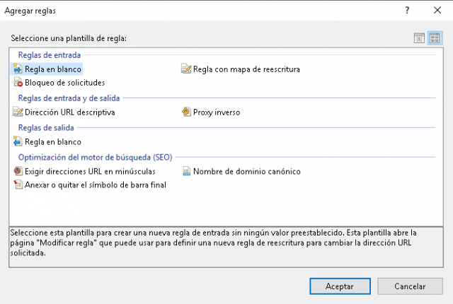
Task: Switch to icons grid view button
Action: pyautogui.click(x=435, y=38)
